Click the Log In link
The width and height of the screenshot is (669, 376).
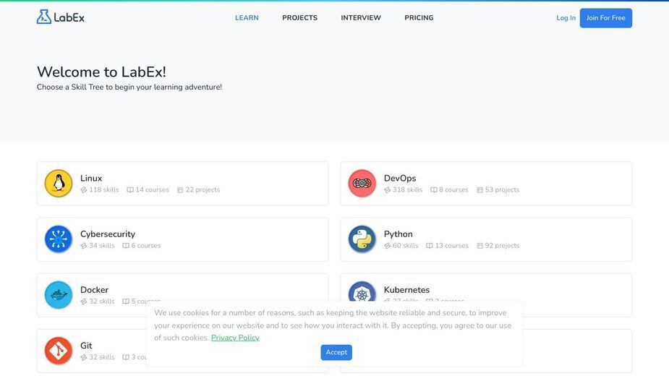point(566,18)
